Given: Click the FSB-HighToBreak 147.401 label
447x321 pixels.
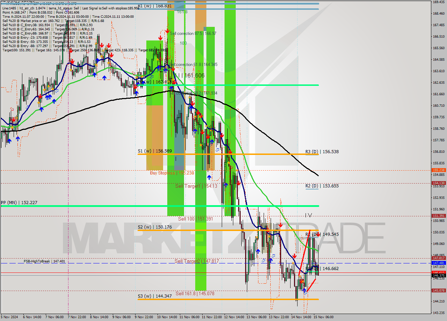Looking at the screenshot, I should [x=44, y=261].
